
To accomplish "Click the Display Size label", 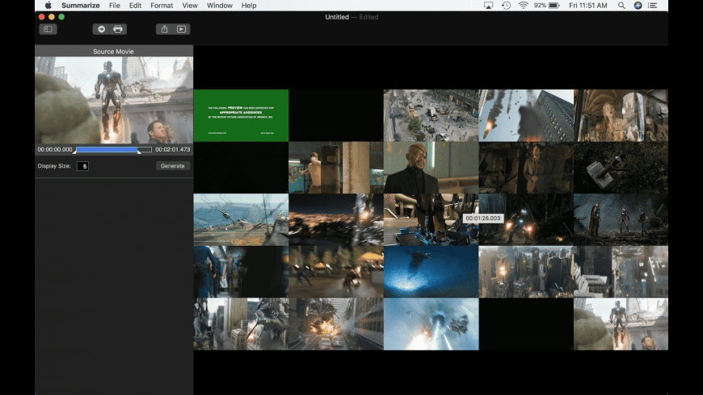I will point(54,166).
